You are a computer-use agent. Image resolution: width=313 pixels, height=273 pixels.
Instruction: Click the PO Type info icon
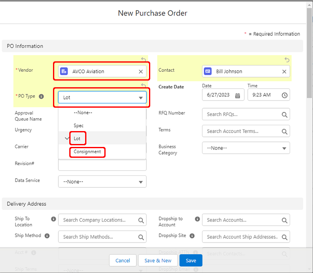[x=41, y=96]
